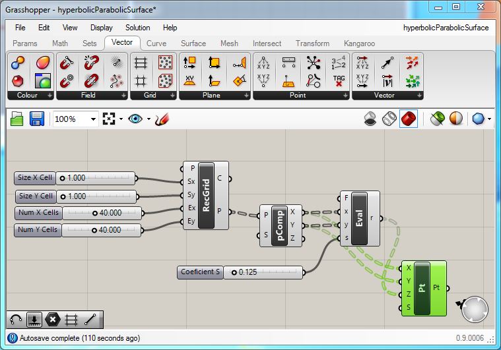Expand the Field panel
The height and width of the screenshot is (350, 501).
pyautogui.click(x=123, y=96)
